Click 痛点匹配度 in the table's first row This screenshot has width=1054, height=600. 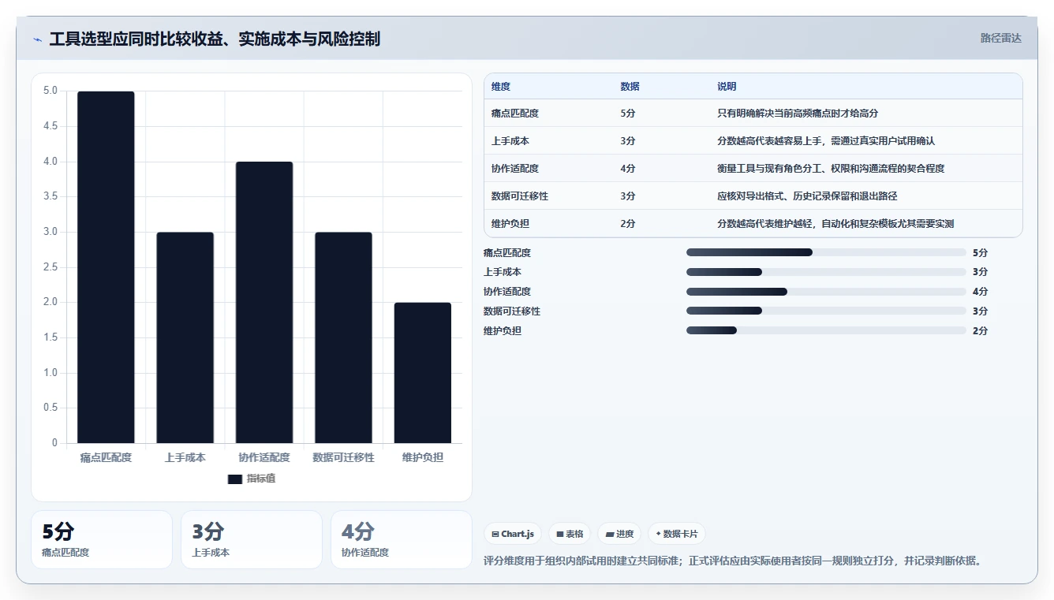coord(515,114)
